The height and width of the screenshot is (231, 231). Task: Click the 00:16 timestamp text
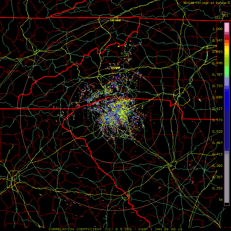177,229
